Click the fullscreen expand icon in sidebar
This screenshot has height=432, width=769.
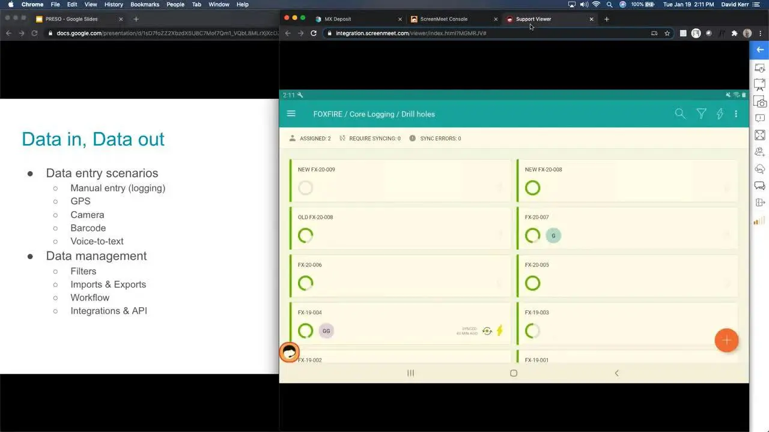click(x=760, y=135)
